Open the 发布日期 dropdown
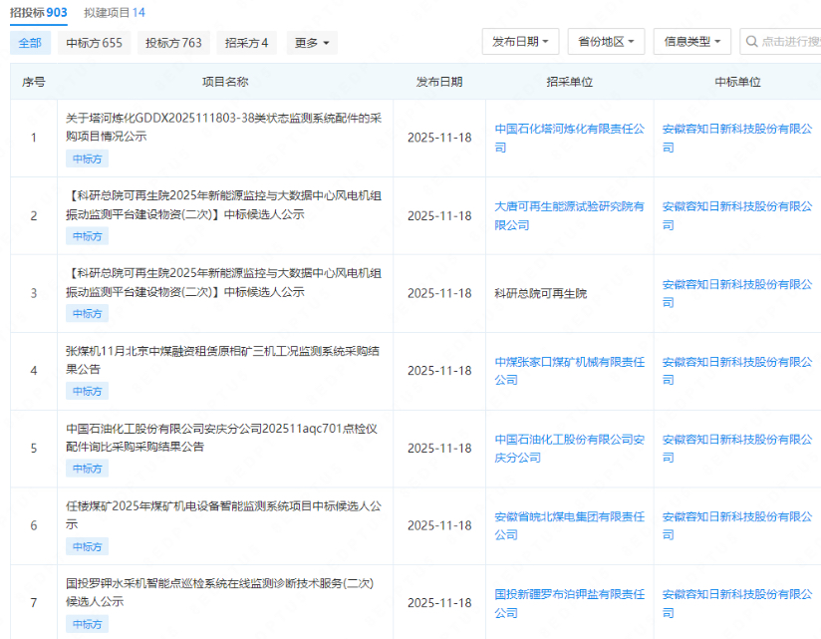The image size is (821, 639). pyautogui.click(x=520, y=42)
